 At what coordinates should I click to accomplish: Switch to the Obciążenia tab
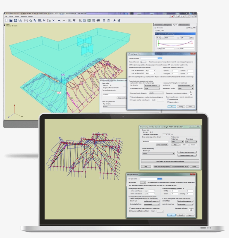pos(167,25)
